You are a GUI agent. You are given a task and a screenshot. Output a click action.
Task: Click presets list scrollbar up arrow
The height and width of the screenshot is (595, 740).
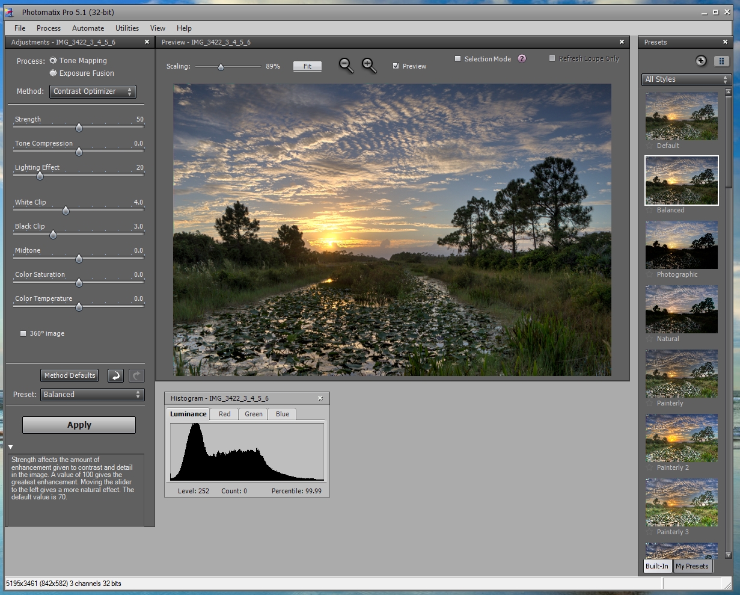(x=729, y=93)
